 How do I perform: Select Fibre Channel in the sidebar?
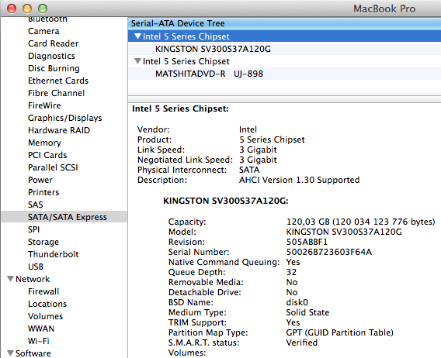[x=56, y=93]
